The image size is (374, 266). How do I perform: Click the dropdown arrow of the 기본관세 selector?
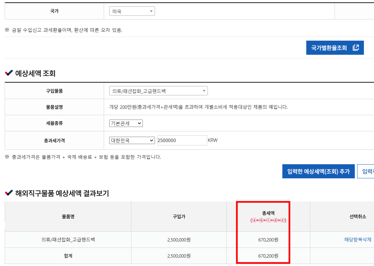[x=139, y=123]
